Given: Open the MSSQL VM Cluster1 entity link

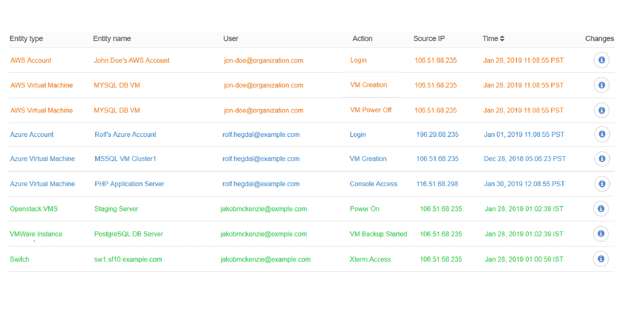Looking at the screenshot, I should tap(126, 159).
